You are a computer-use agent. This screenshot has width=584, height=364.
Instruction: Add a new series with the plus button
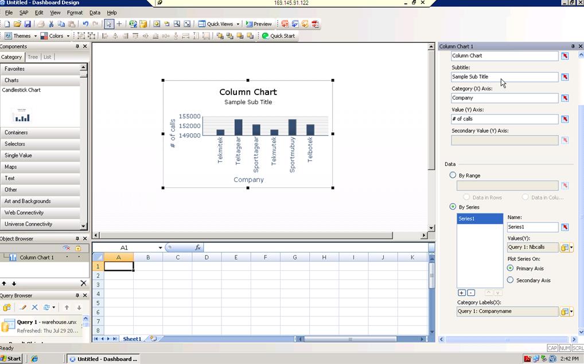click(461, 292)
